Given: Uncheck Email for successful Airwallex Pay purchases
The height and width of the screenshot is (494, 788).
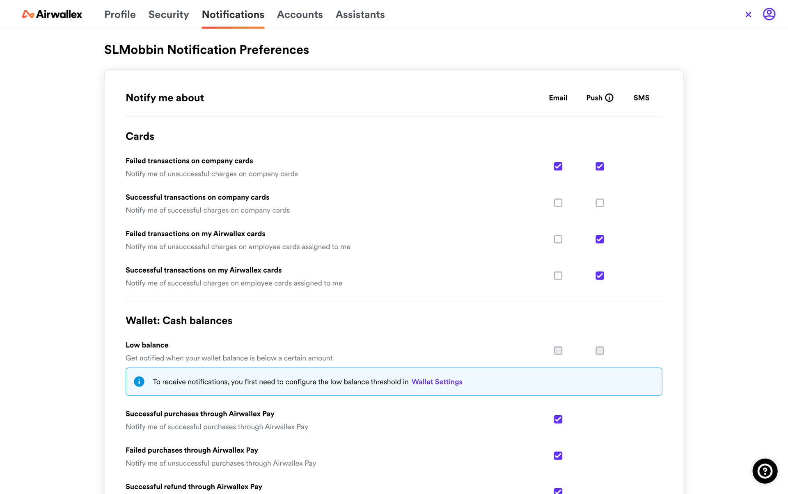Looking at the screenshot, I should [x=558, y=419].
